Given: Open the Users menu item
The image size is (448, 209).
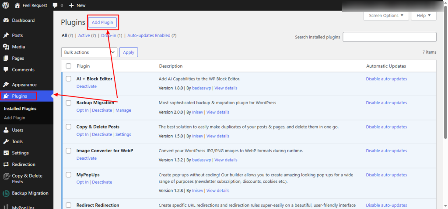Looking at the screenshot, I should pos(17,130).
